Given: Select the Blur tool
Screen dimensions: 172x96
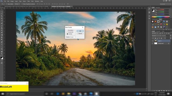Looking at the screenshot, I should point(2,37).
